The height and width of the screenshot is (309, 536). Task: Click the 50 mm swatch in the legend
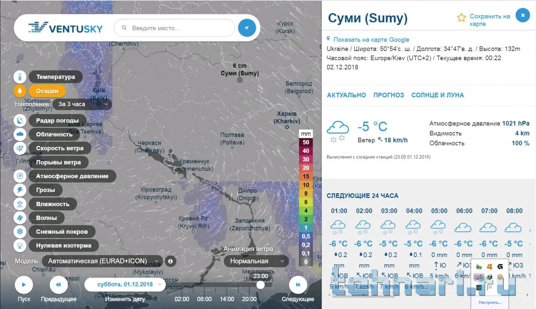point(306,142)
